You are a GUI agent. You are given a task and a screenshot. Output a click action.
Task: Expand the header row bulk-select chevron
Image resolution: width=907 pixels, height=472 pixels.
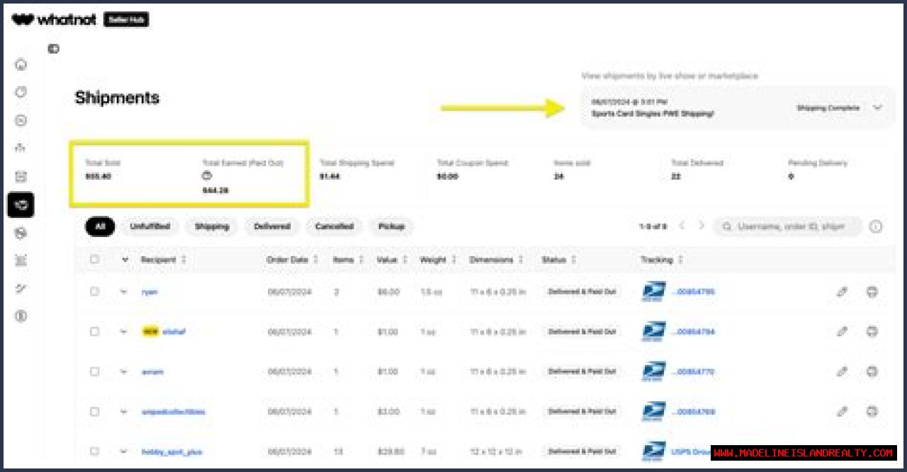pos(125,260)
